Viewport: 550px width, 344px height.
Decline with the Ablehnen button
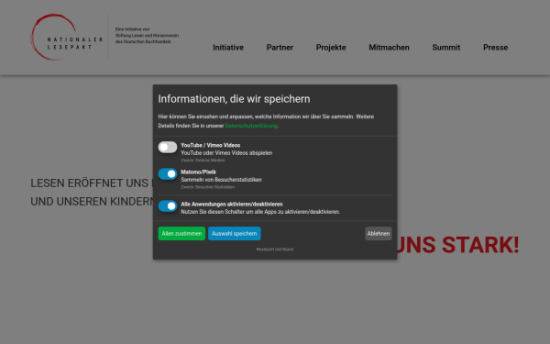point(378,233)
